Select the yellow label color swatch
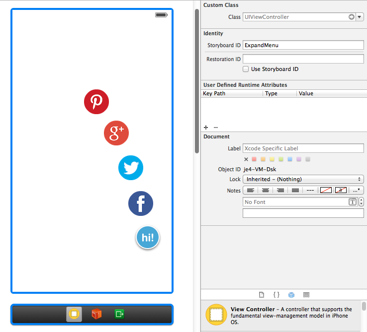This screenshot has height=332, width=367. click(272, 159)
